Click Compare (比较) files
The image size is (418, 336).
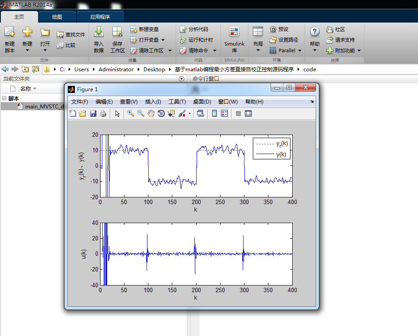(x=66, y=45)
